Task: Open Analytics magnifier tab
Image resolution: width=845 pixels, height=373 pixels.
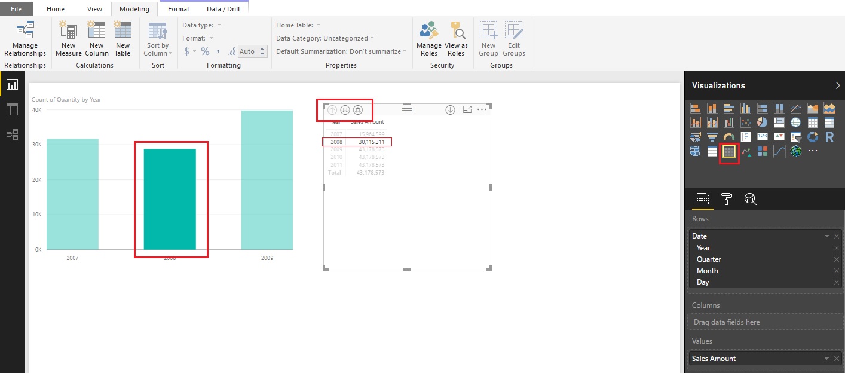Action: point(751,200)
